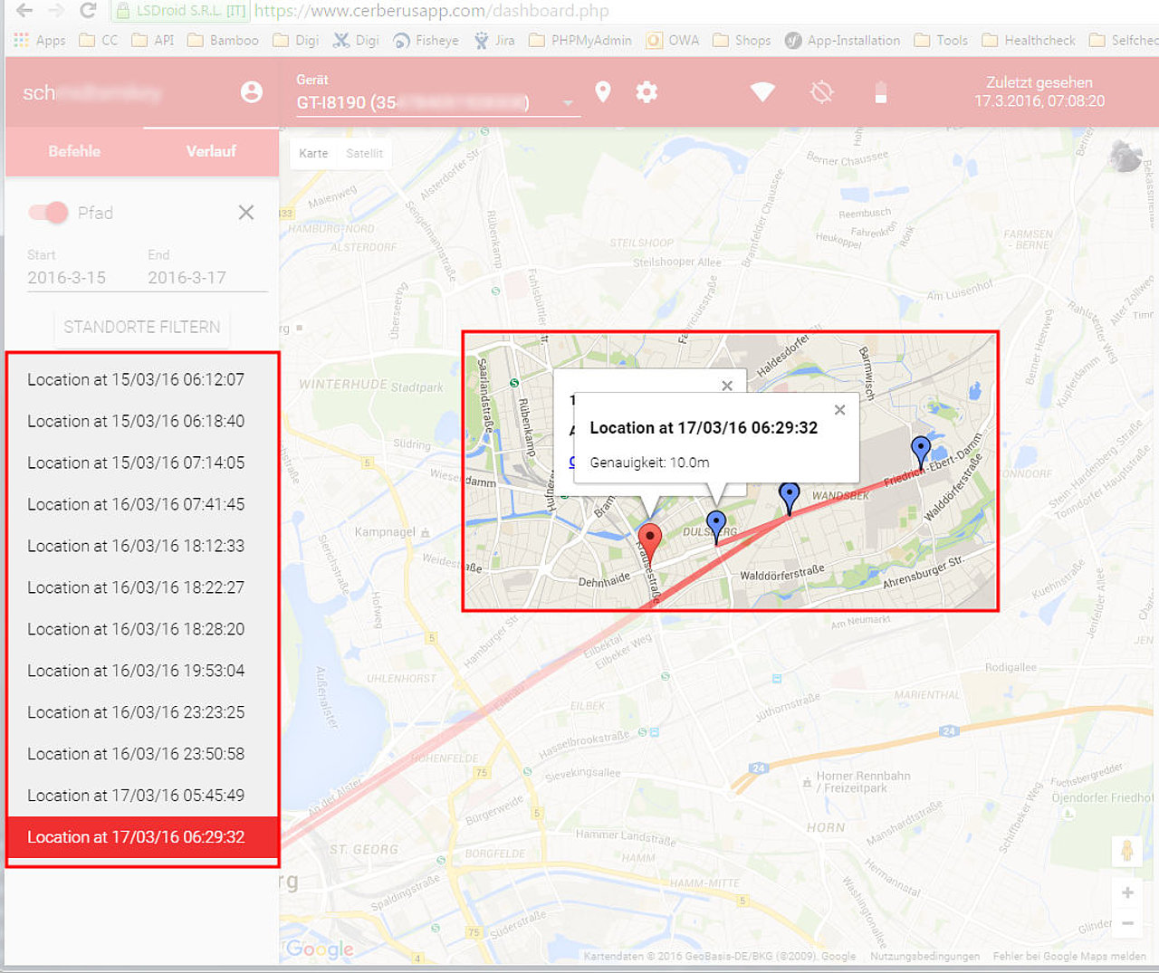Image resolution: width=1159 pixels, height=973 pixels.
Task: Open the Jira bookmark
Action: coord(494,41)
